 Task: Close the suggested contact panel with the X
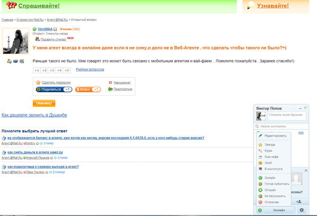tap(306, 170)
